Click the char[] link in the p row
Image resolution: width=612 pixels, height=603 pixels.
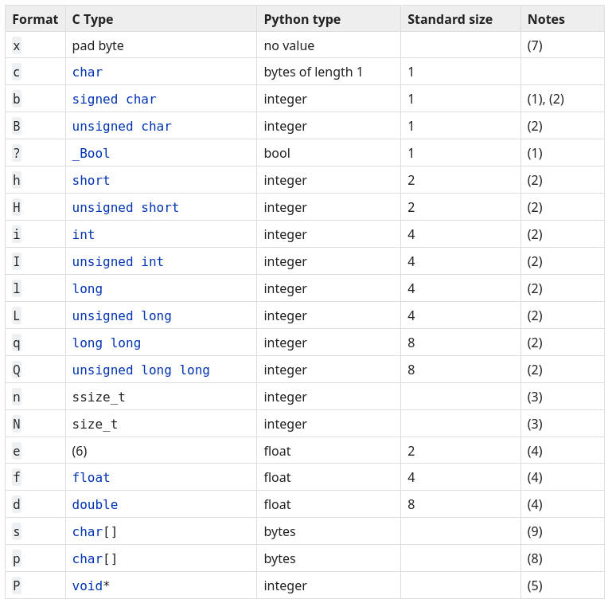tap(88, 559)
